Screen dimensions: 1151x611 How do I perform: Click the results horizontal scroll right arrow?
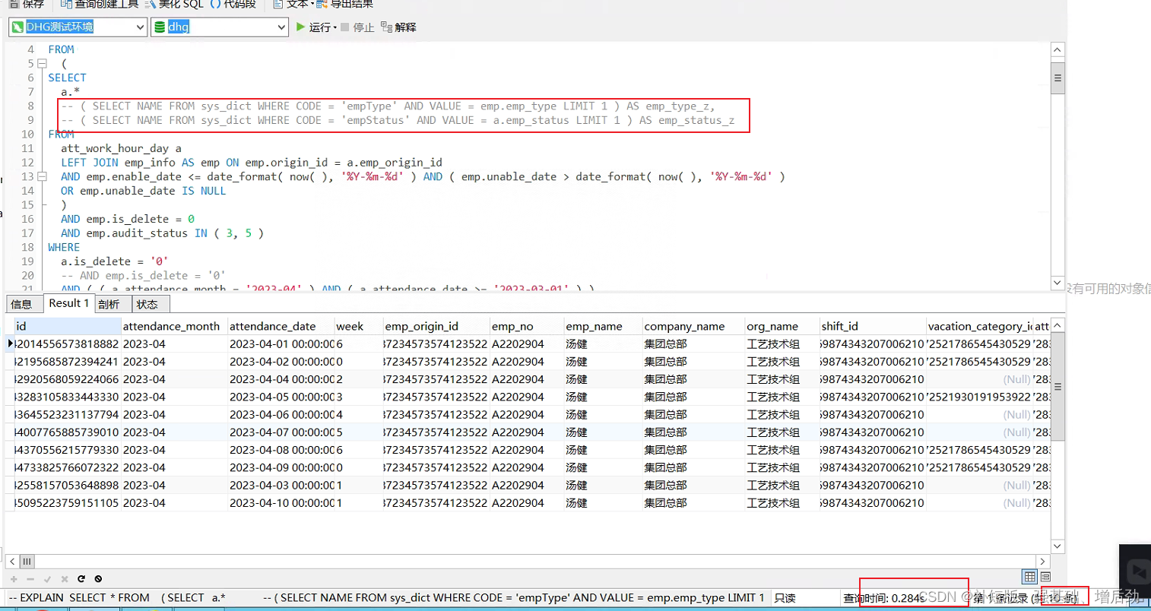pos(1043,562)
